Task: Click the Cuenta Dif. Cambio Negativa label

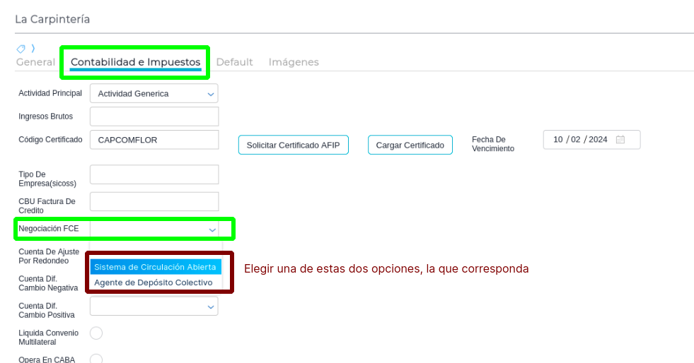Action: 48,283
